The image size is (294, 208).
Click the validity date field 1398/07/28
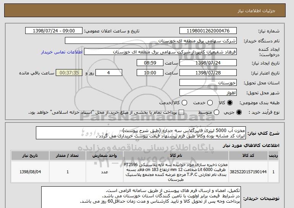point(208,73)
